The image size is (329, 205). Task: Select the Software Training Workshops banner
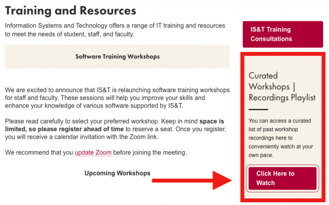117,56
